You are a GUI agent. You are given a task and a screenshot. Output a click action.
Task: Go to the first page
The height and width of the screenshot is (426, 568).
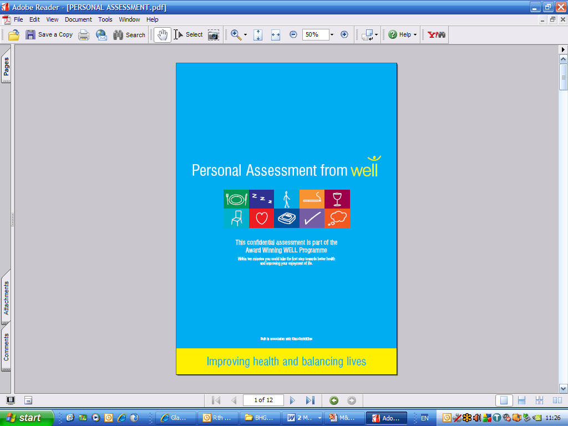(216, 400)
